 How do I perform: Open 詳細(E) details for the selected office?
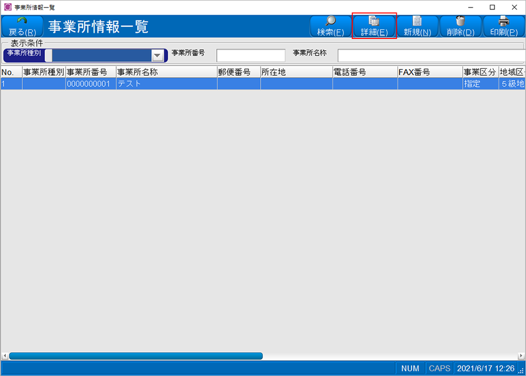pyautogui.click(x=374, y=27)
